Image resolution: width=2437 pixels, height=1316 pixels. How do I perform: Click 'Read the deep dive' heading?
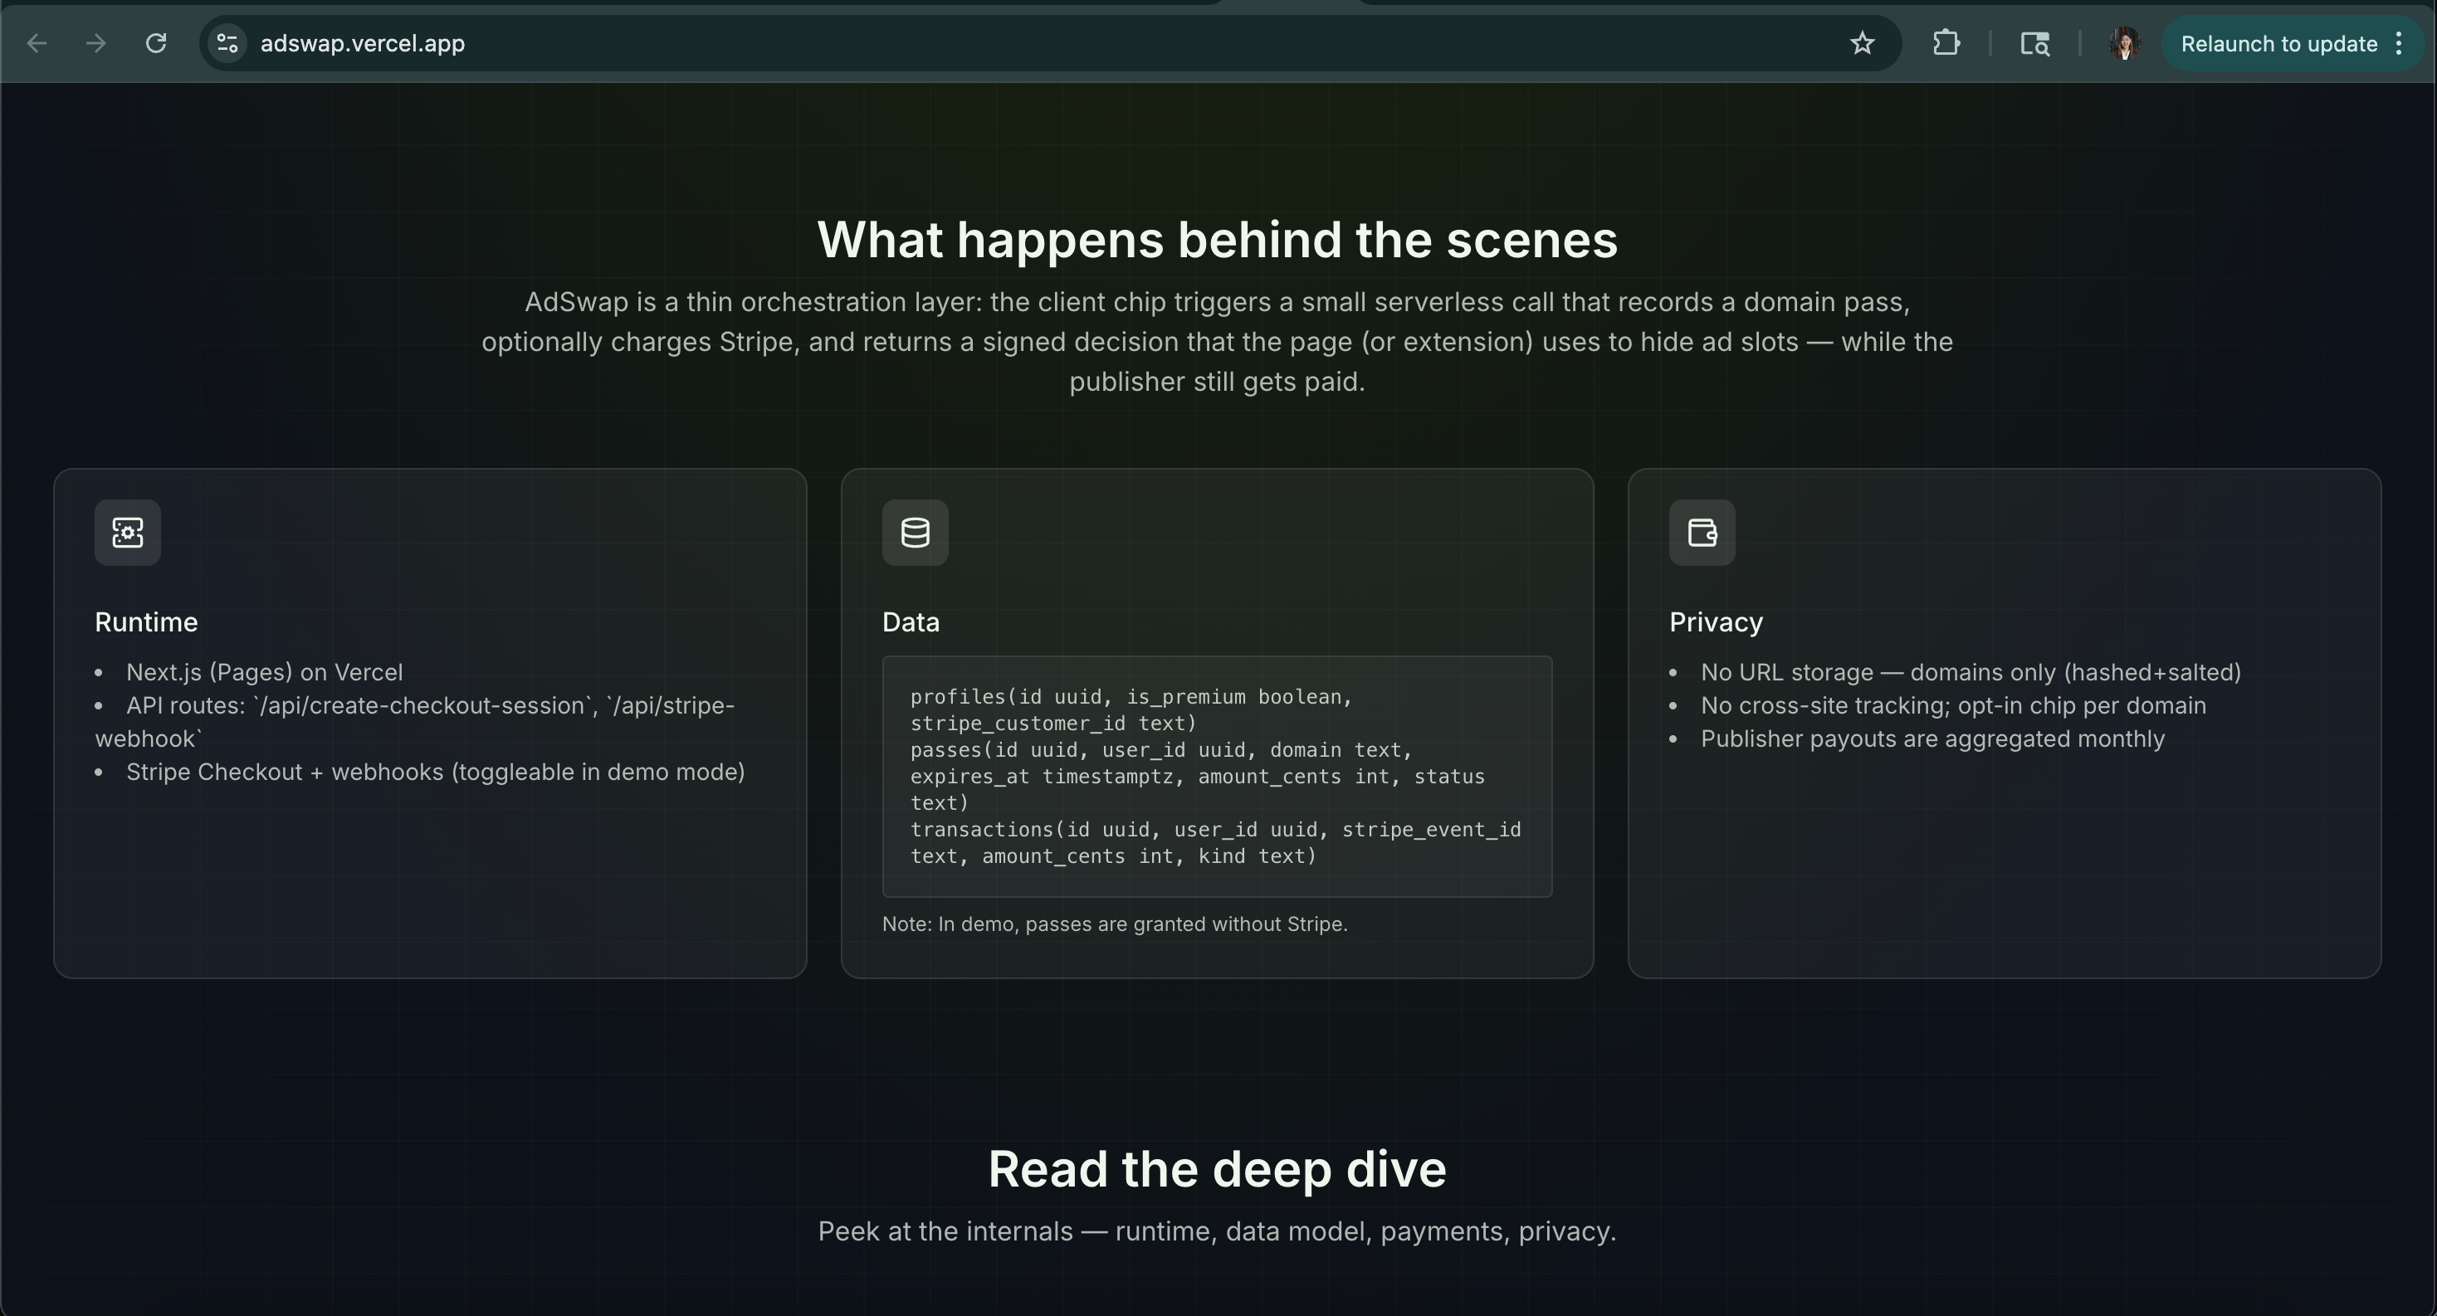pos(1218,1169)
